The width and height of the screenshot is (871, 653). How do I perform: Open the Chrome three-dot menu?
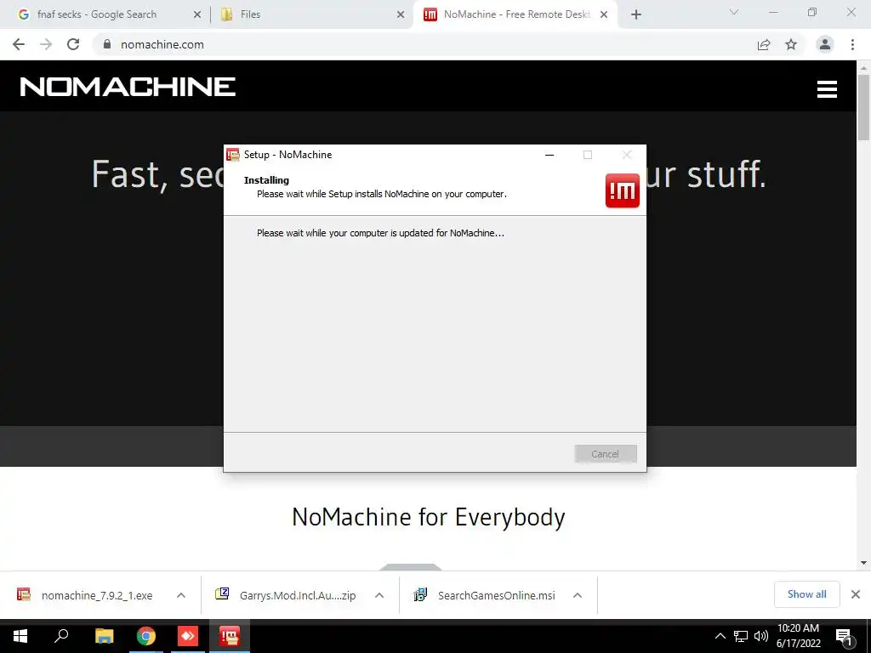852,44
